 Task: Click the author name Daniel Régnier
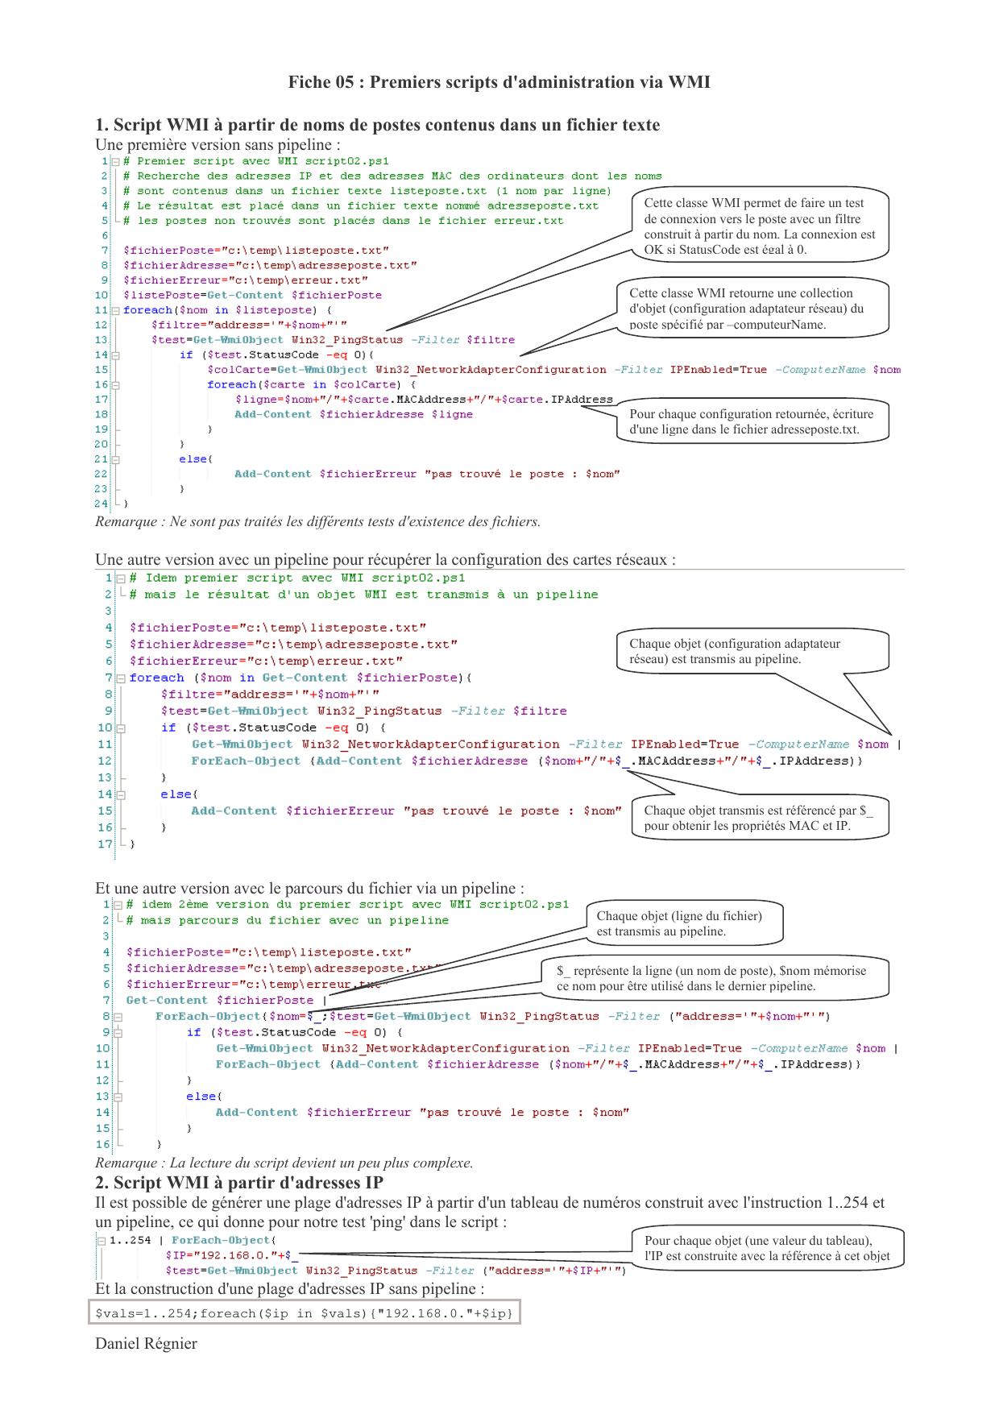tap(146, 1344)
